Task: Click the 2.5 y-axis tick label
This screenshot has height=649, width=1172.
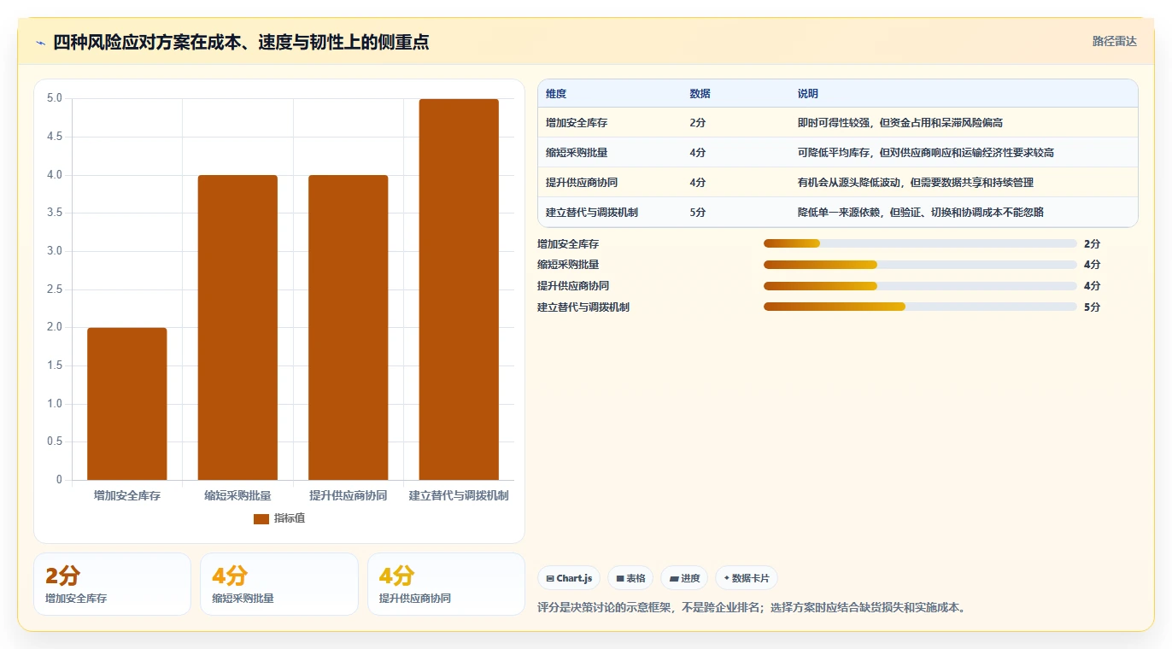Action: (x=55, y=289)
